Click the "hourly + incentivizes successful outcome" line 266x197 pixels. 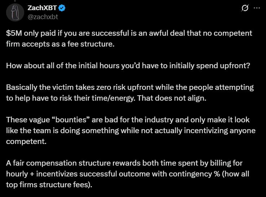(x=128, y=174)
